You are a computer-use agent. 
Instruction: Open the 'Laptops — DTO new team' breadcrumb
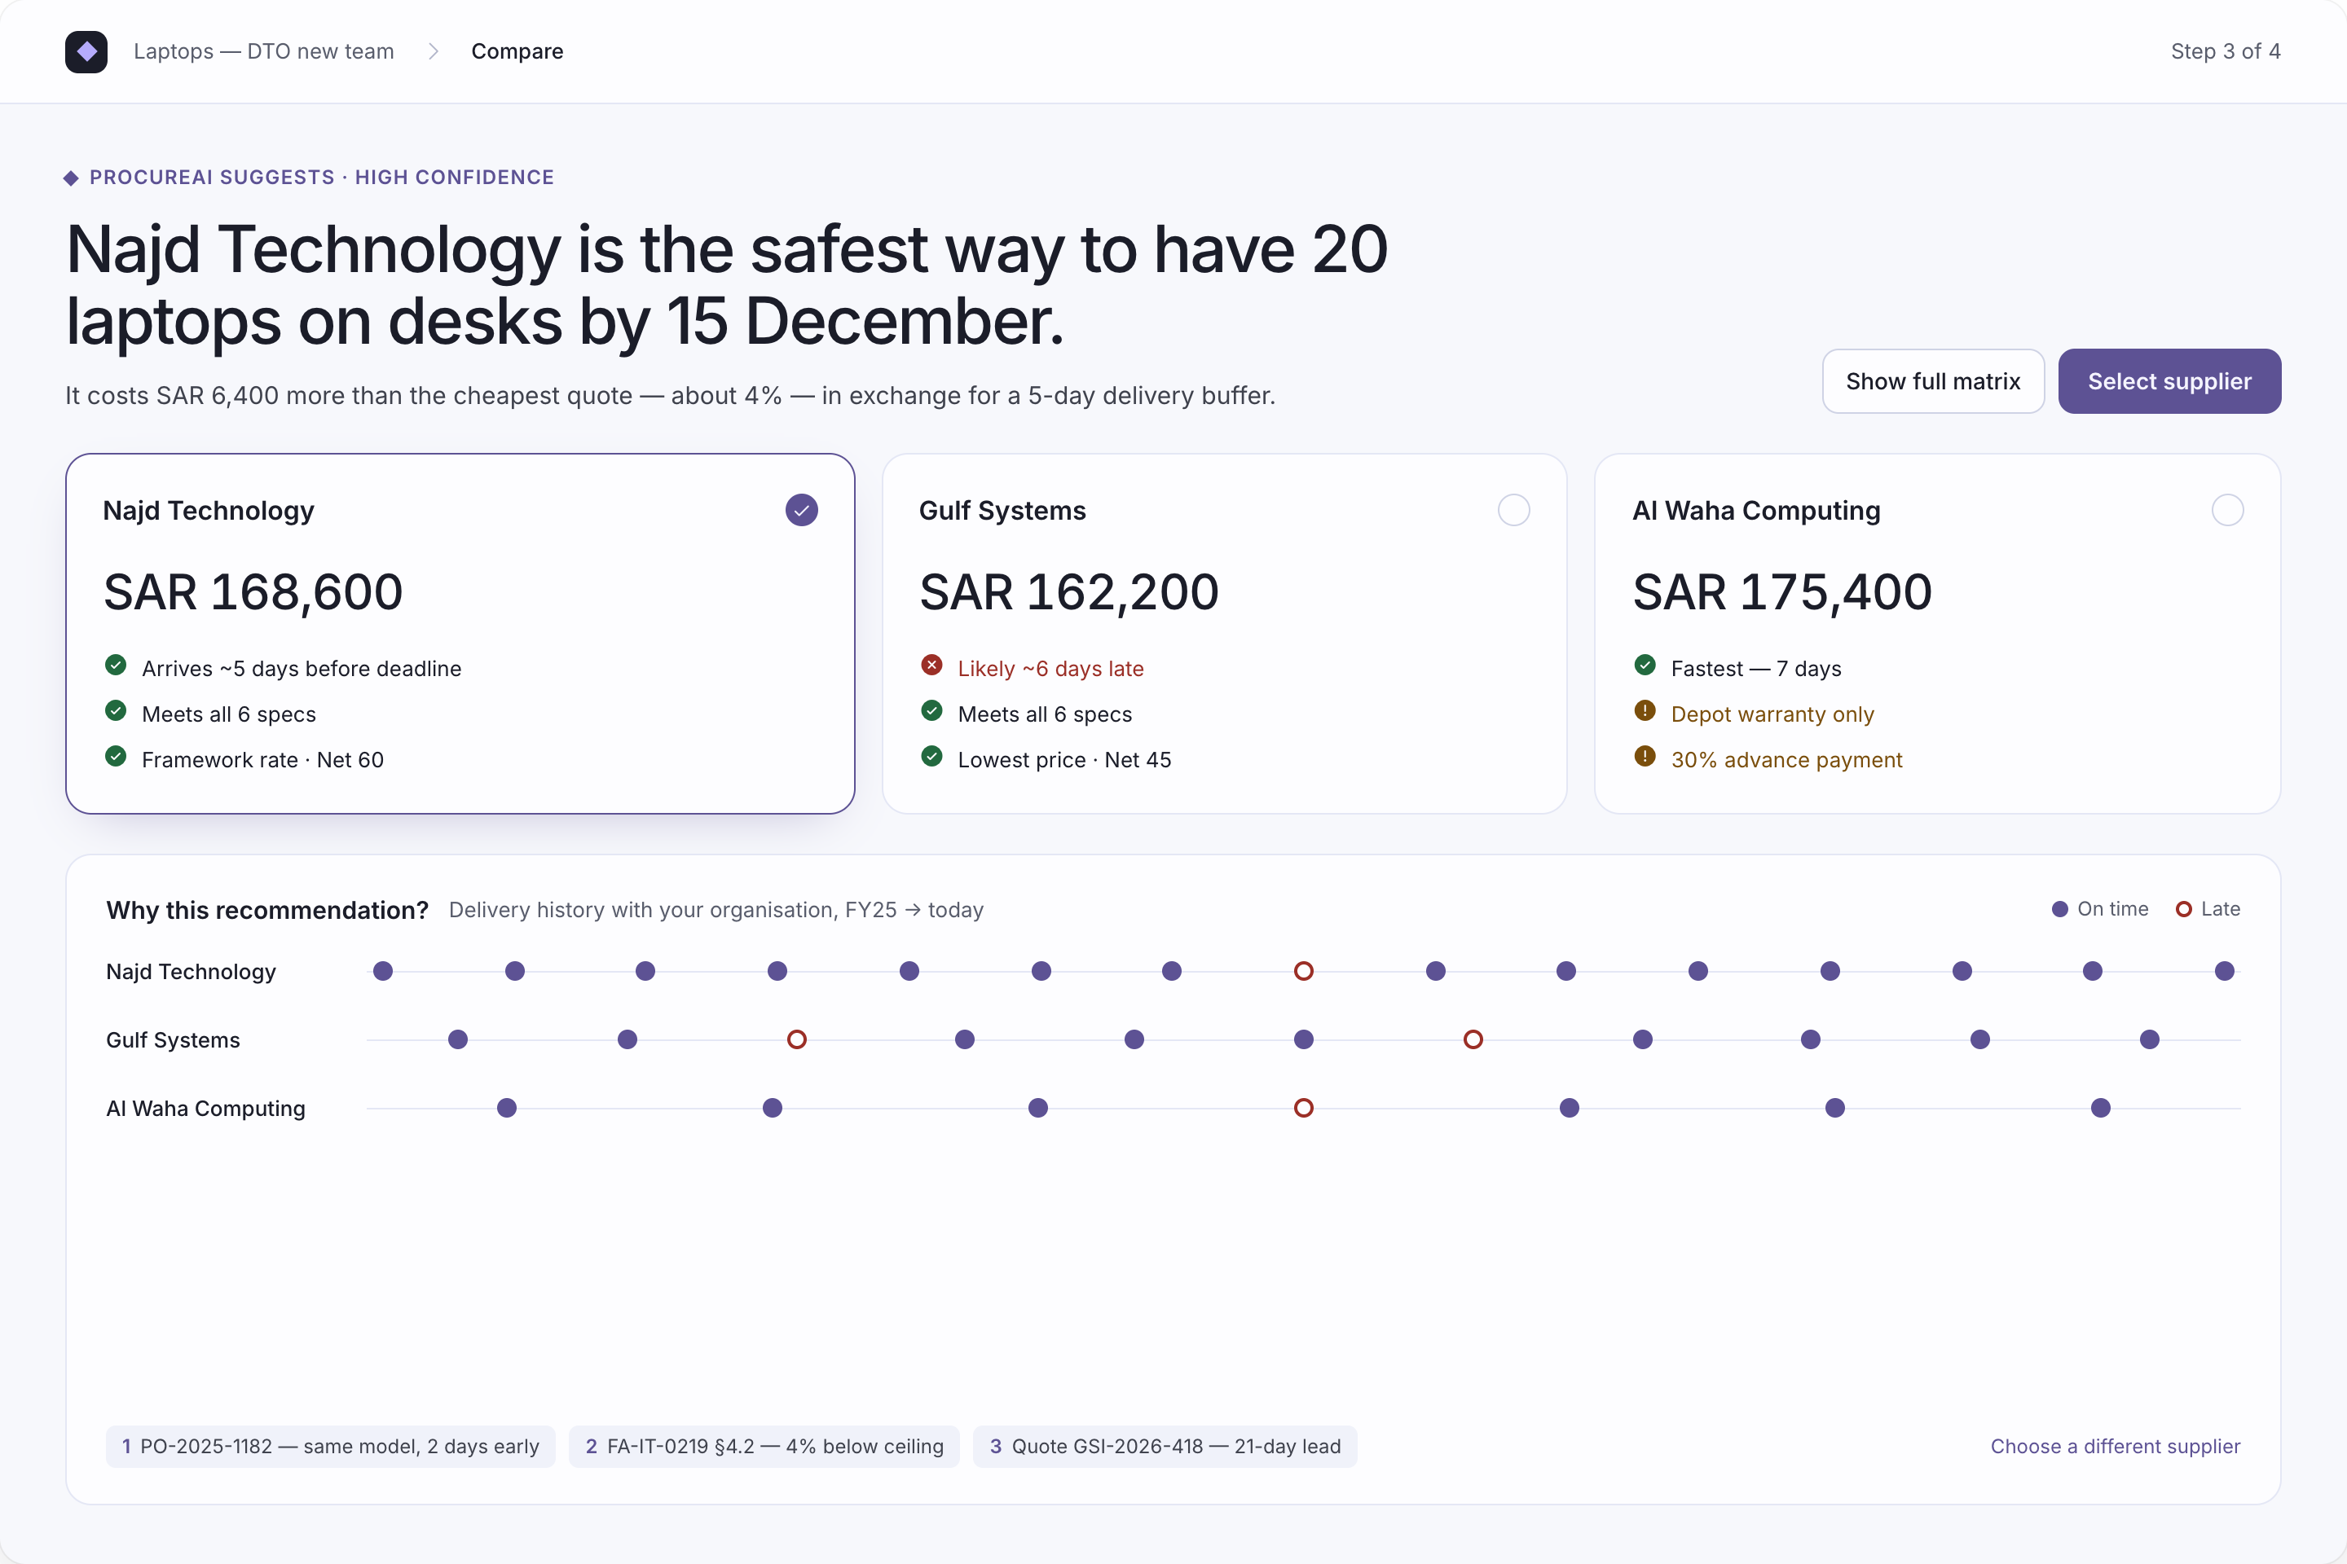tap(263, 51)
